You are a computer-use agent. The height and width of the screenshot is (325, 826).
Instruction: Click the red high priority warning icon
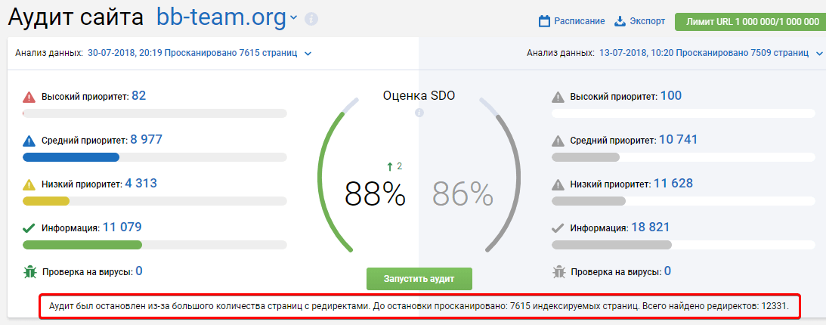tap(29, 97)
